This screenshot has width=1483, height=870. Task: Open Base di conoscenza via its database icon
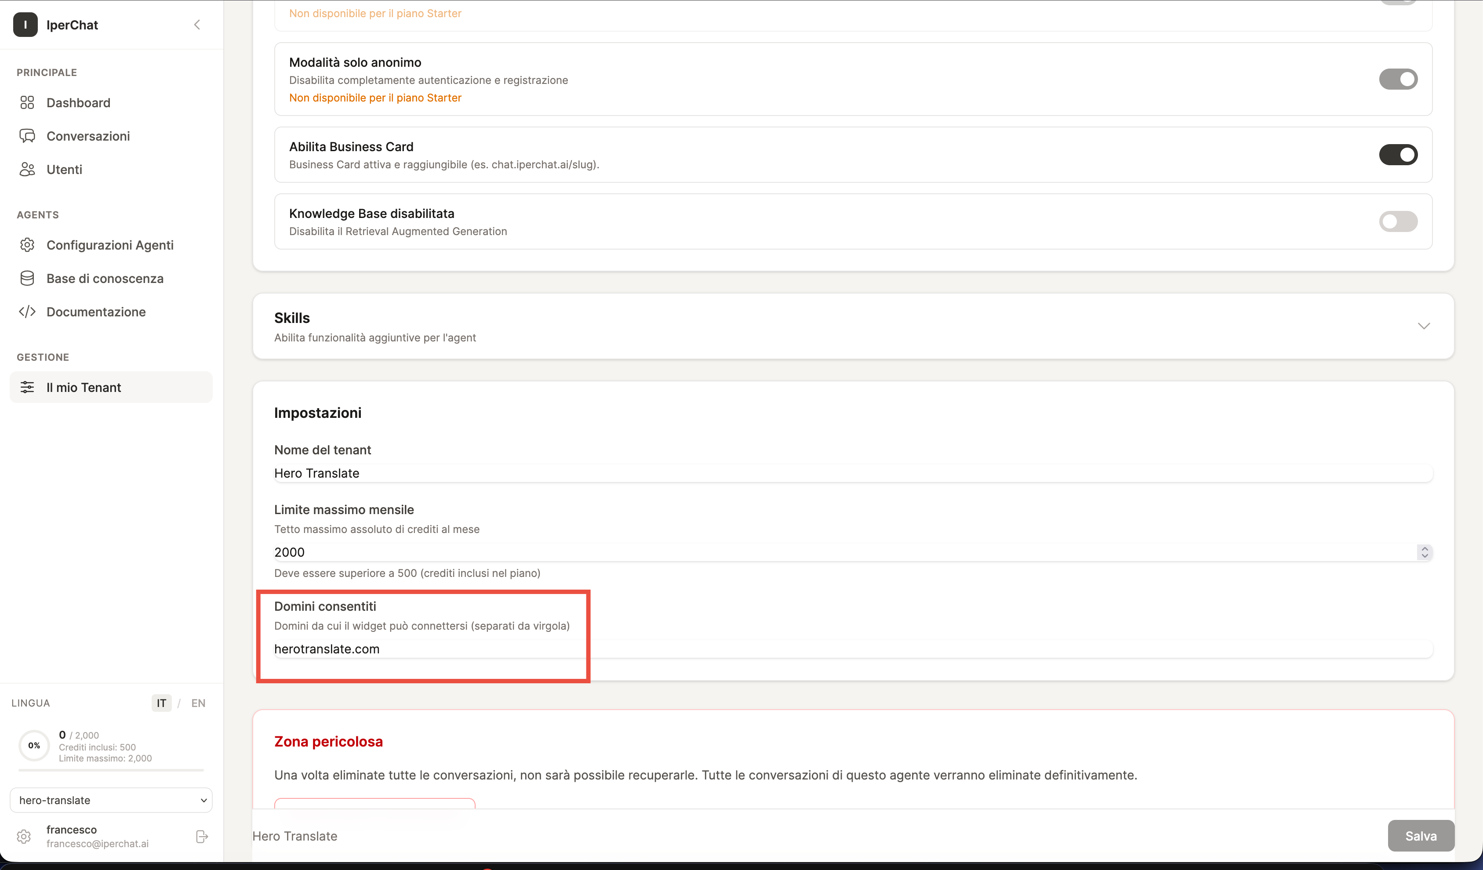[27, 278]
